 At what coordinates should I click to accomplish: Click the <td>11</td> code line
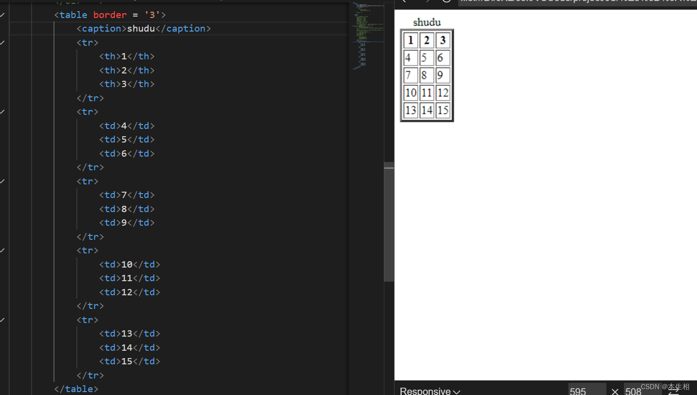130,278
